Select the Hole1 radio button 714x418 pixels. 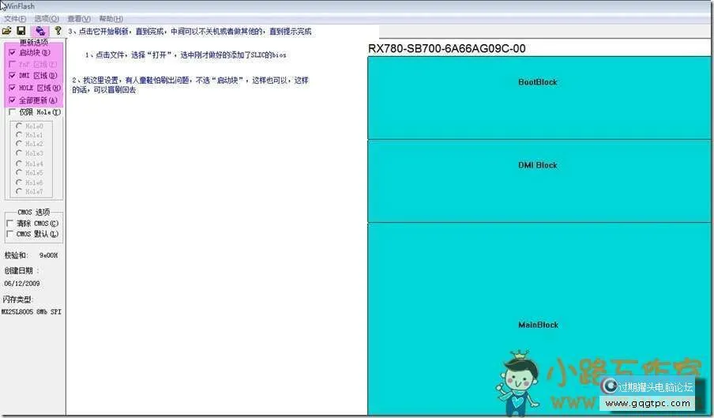pyautogui.click(x=19, y=135)
